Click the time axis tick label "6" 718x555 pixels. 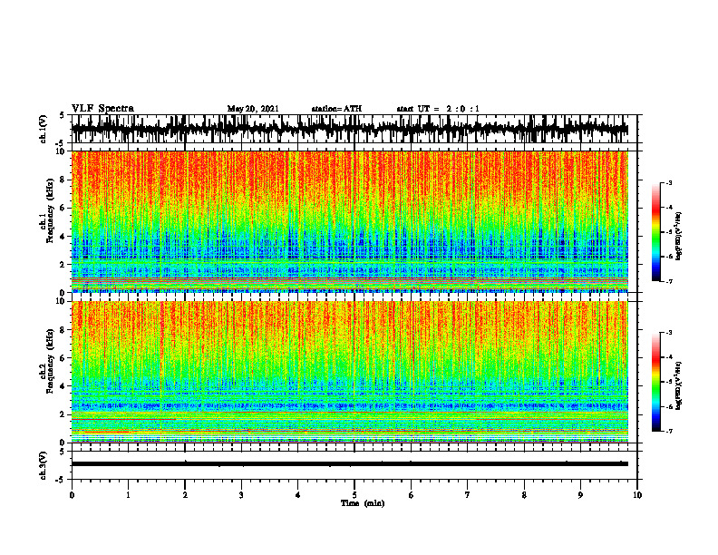(411, 495)
